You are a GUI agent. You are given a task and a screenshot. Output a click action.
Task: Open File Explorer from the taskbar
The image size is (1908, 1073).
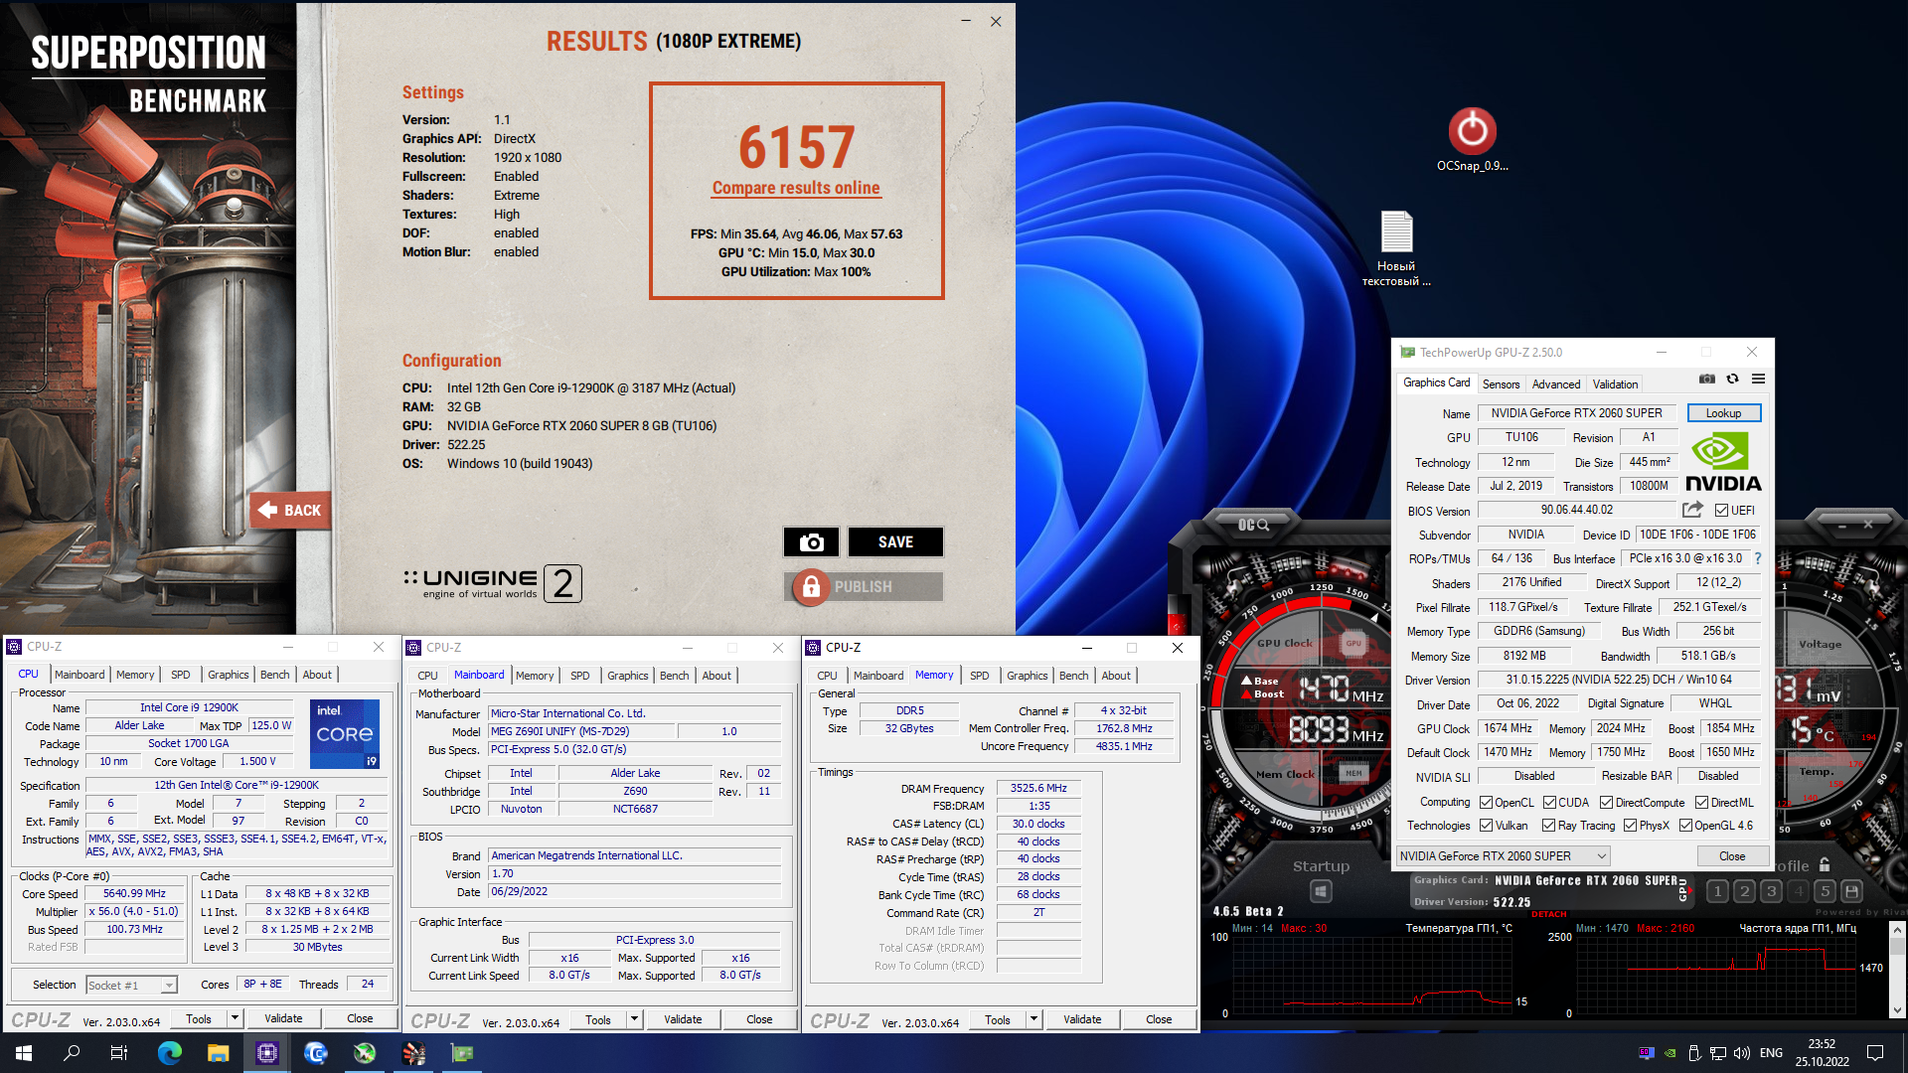[219, 1053]
